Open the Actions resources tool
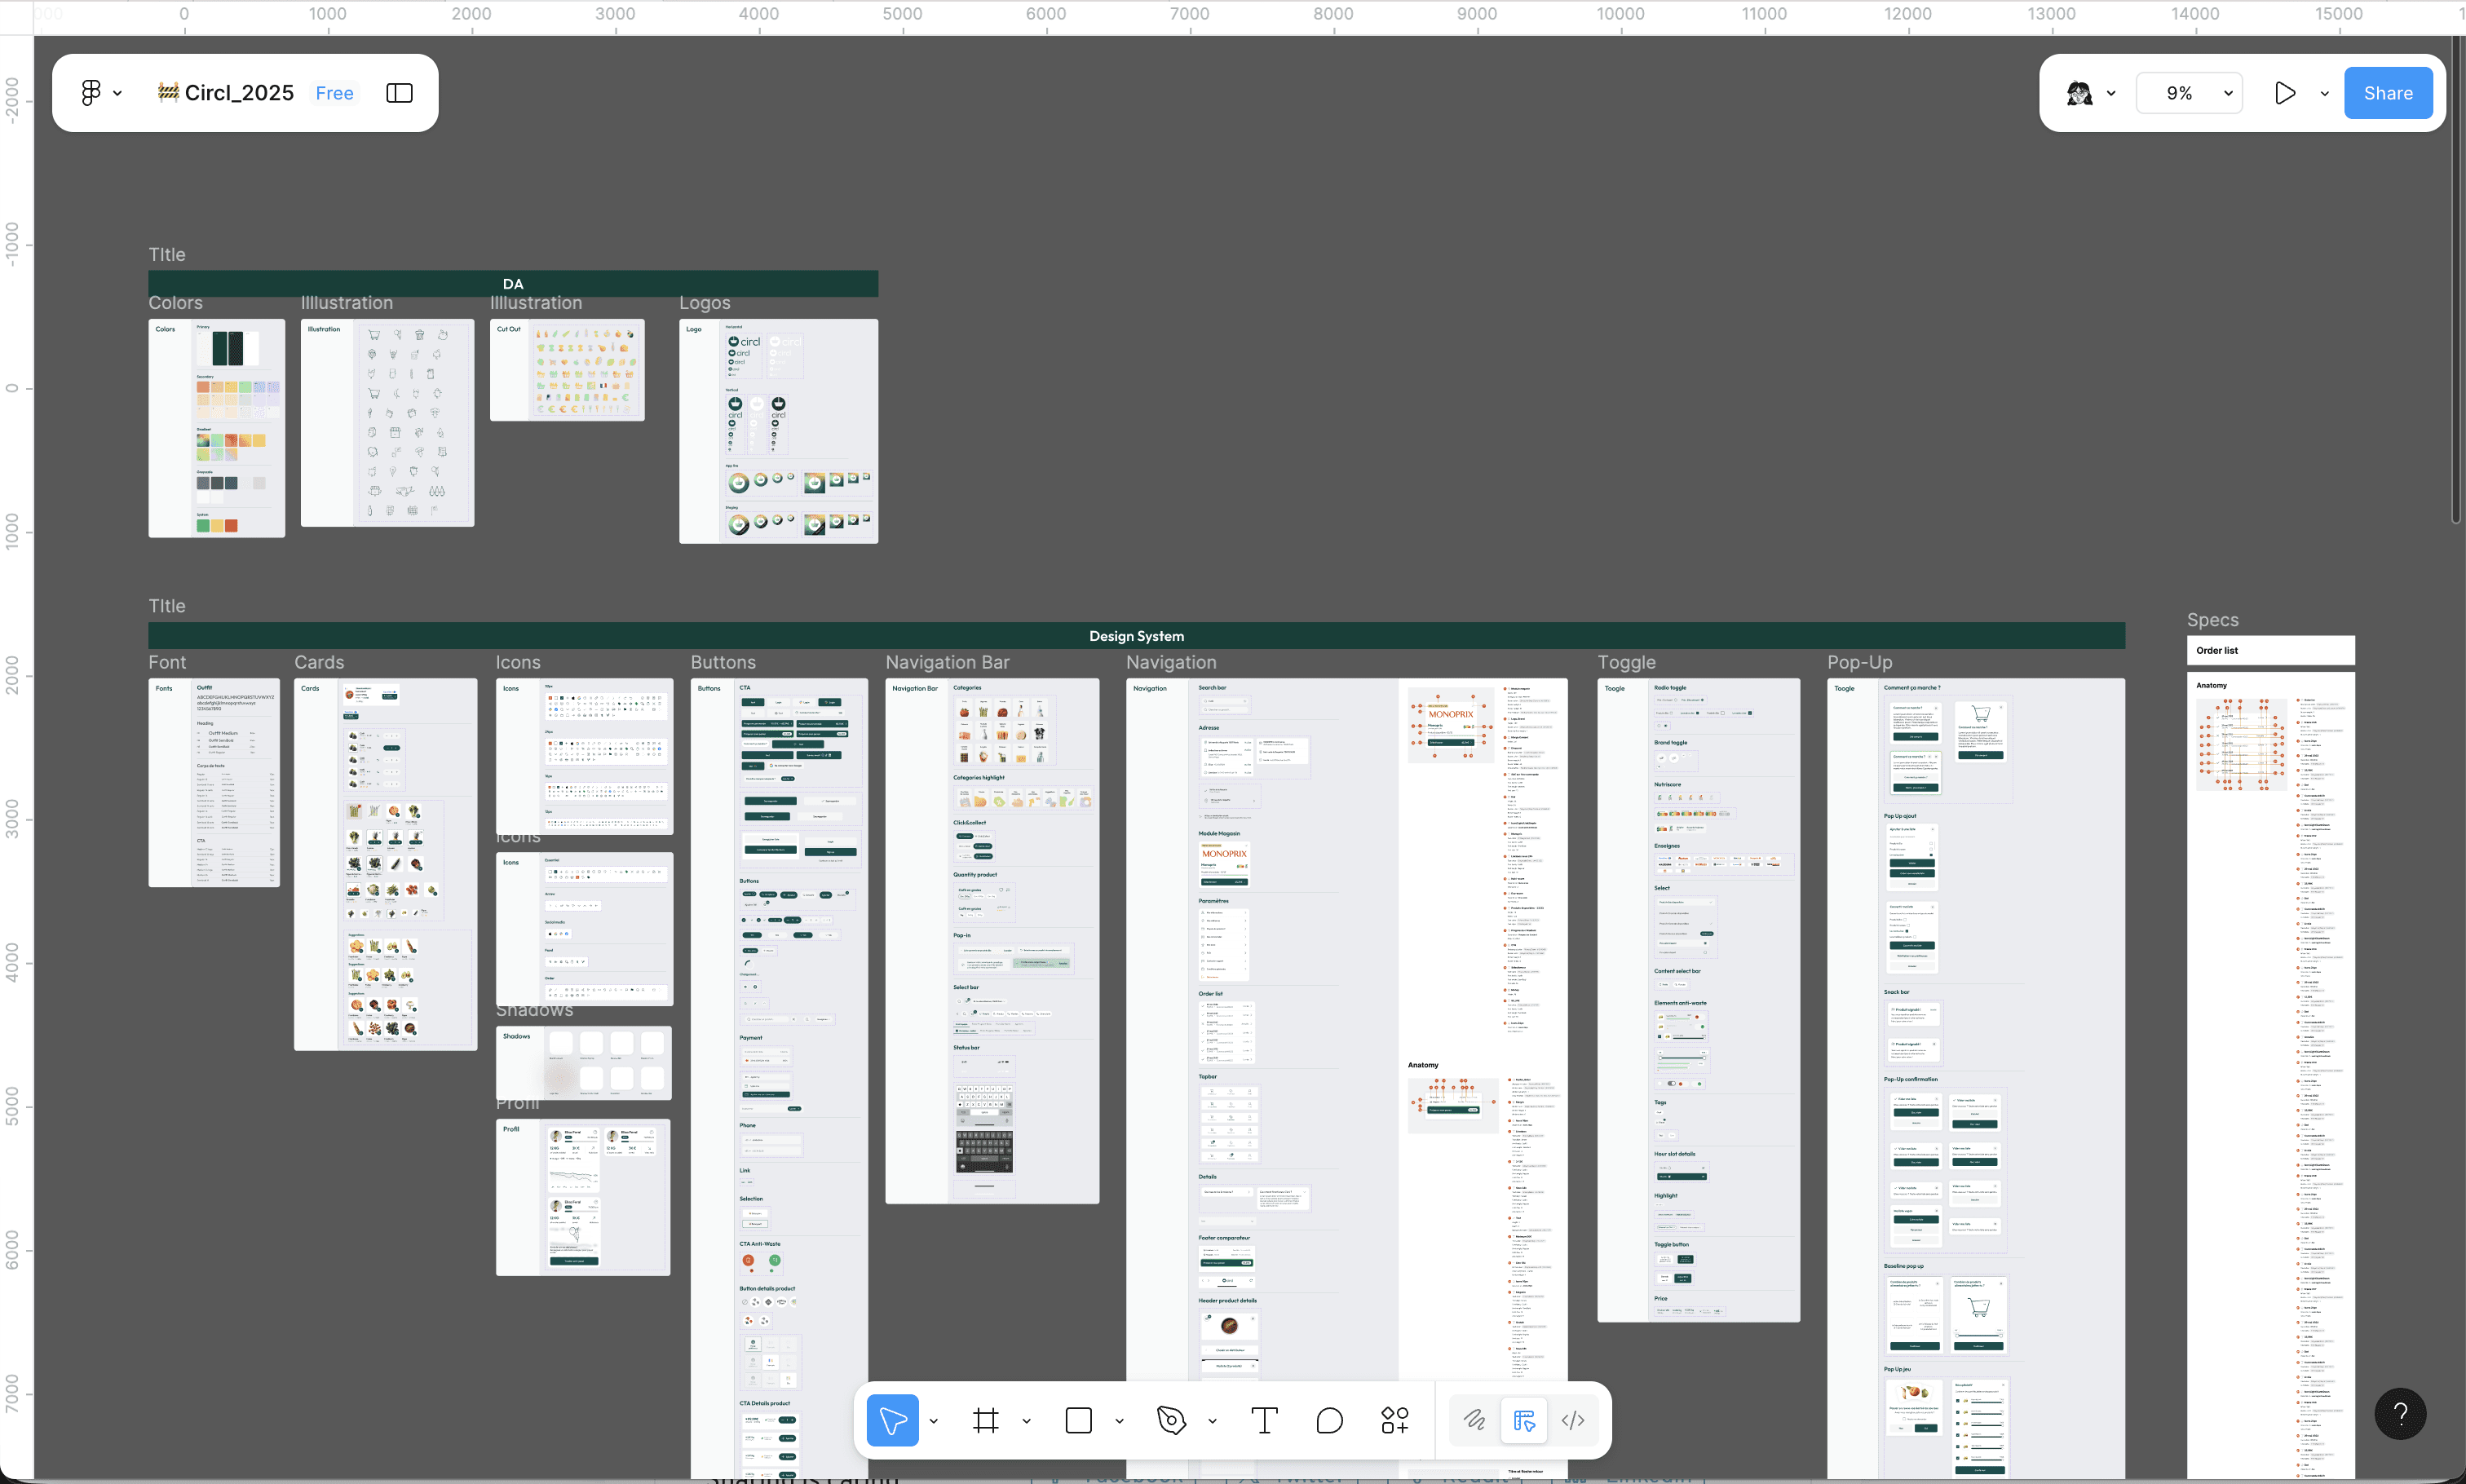Screen dimensions: 2466x1484 click(x=1395, y=1420)
